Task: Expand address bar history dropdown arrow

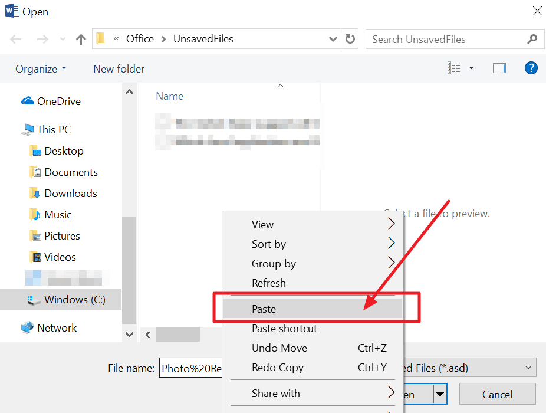Action: (x=333, y=40)
